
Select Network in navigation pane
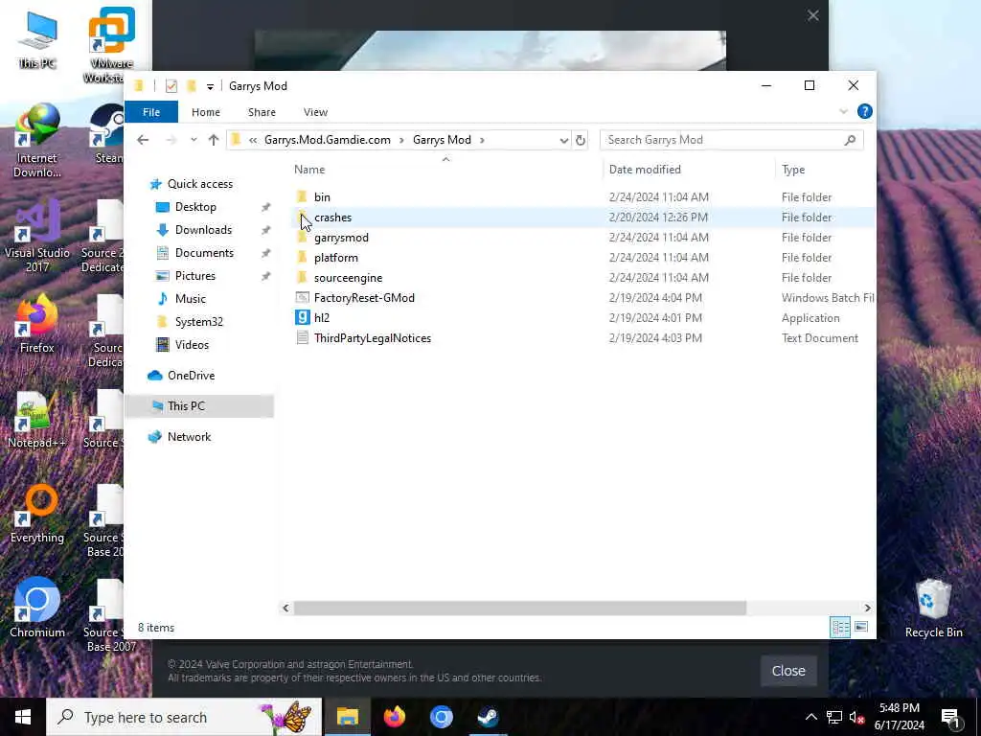pyautogui.click(x=189, y=437)
